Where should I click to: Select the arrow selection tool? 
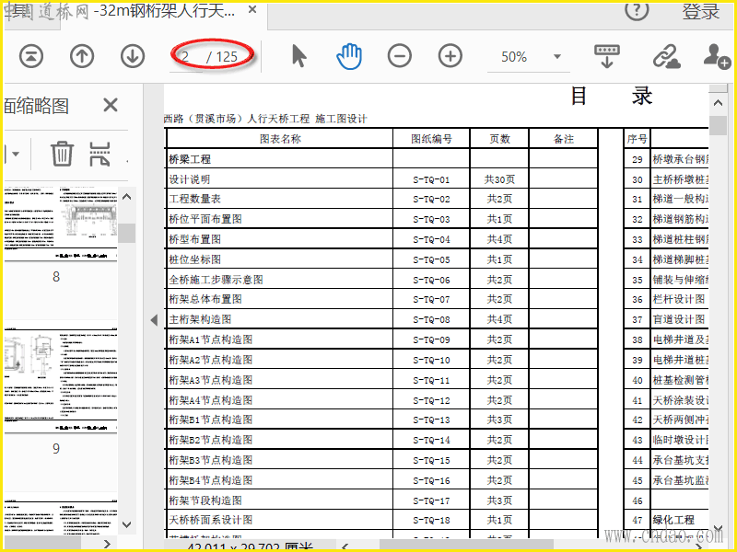(298, 56)
